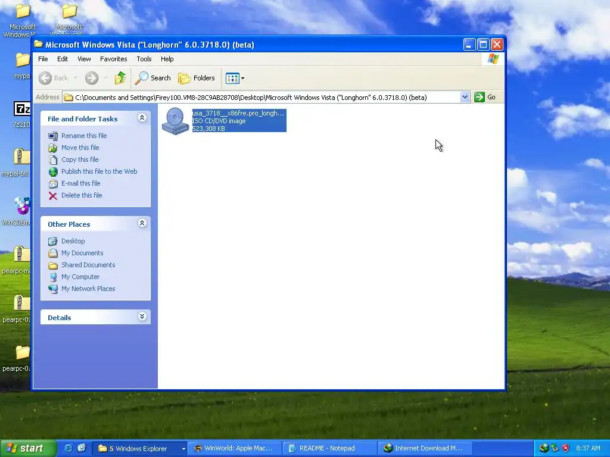The width and height of the screenshot is (610, 457).
Task: Click the red X delete icon
Action: coord(53,195)
